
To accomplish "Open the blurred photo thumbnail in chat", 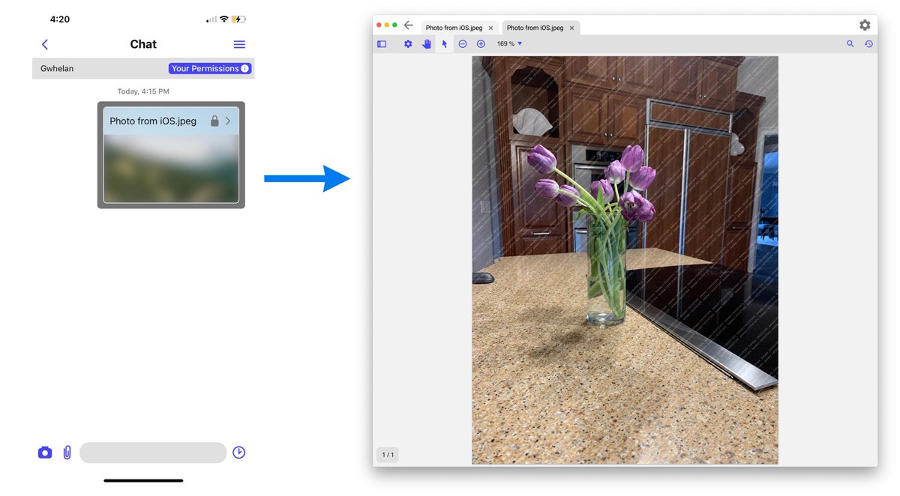I will coord(171,169).
